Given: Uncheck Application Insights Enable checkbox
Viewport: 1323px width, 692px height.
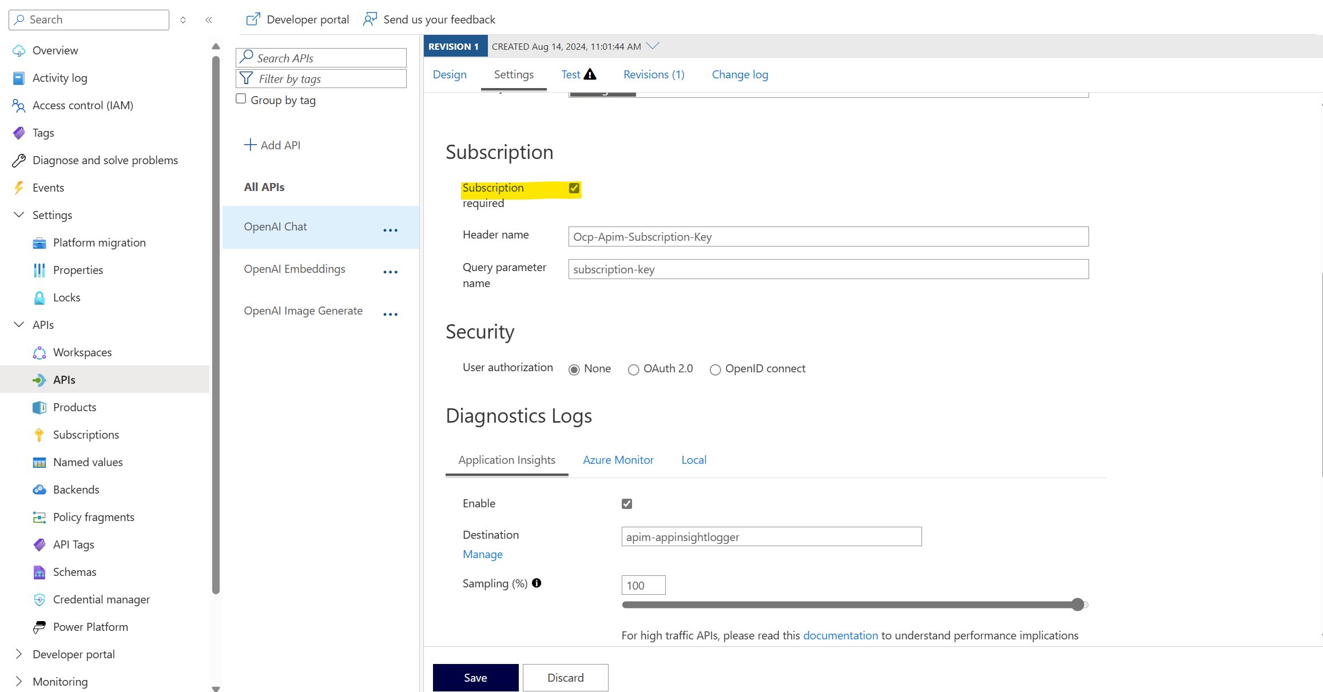Looking at the screenshot, I should point(627,504).
